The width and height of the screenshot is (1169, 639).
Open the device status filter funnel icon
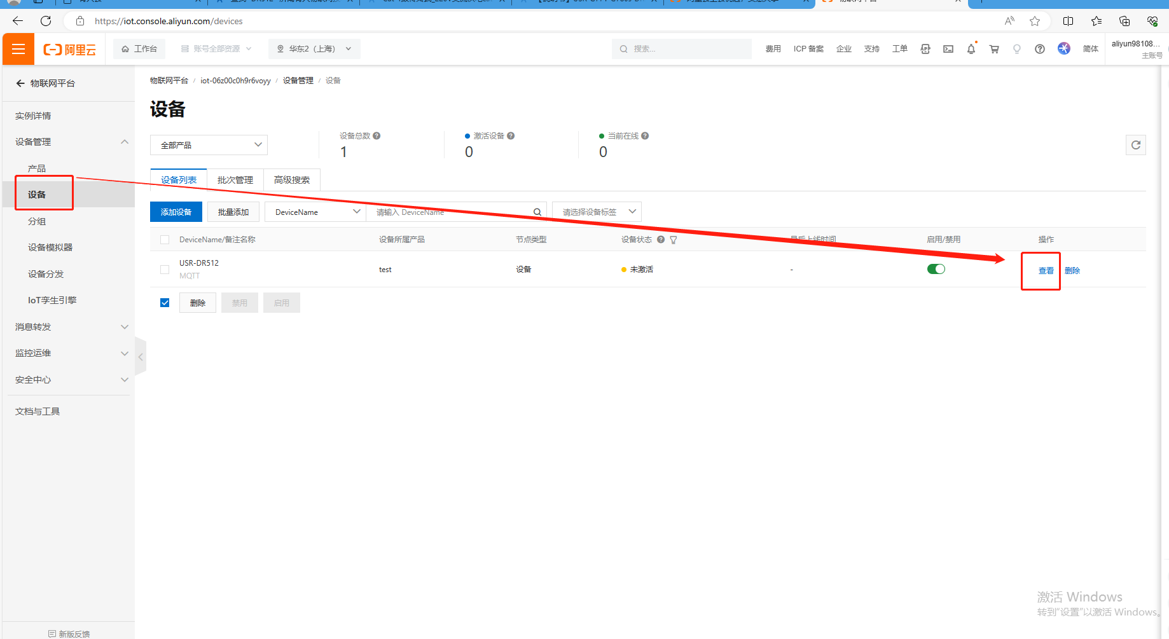[674, 240]
